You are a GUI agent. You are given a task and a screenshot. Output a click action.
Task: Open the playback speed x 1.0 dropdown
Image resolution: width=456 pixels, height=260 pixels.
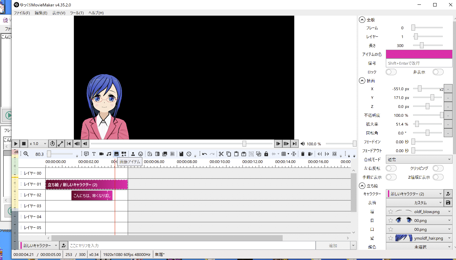coord(38,144)
